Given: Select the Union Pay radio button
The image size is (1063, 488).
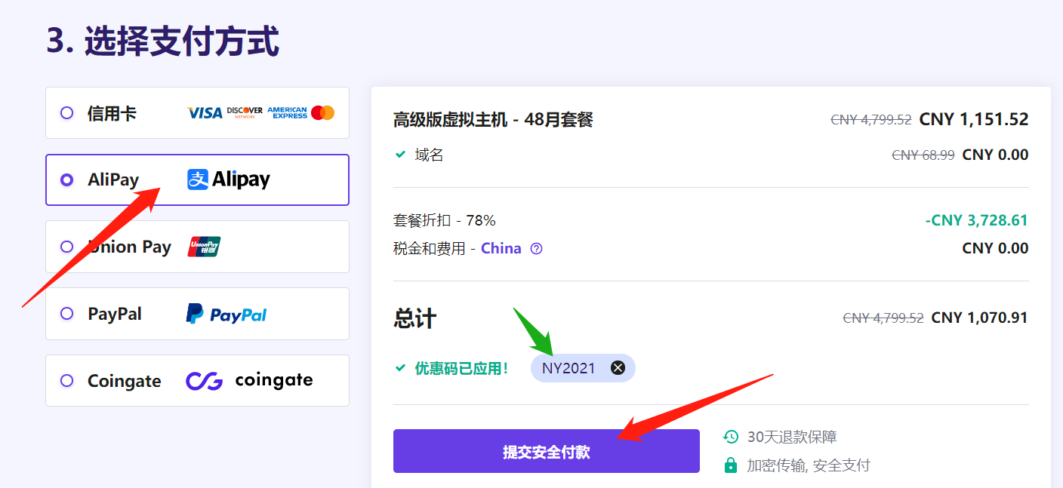Looking at the screenshot, I should click(67, 247).
